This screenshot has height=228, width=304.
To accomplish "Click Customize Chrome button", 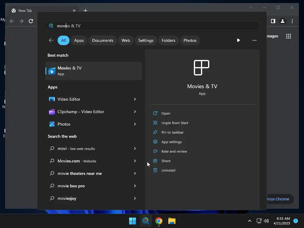I will point(280,199).
